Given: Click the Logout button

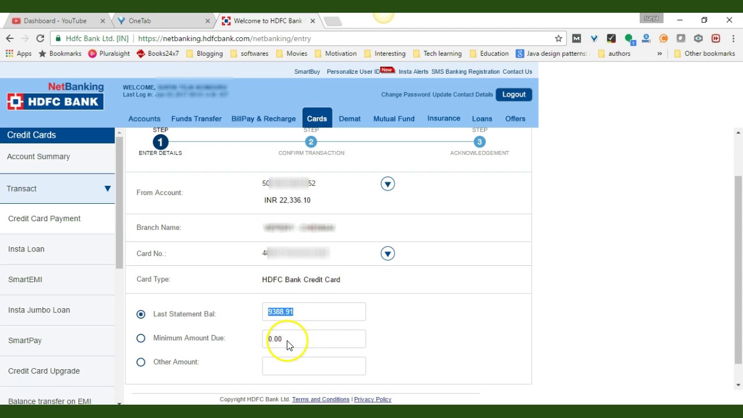Looking at the screenshot, I should [514, 95].
